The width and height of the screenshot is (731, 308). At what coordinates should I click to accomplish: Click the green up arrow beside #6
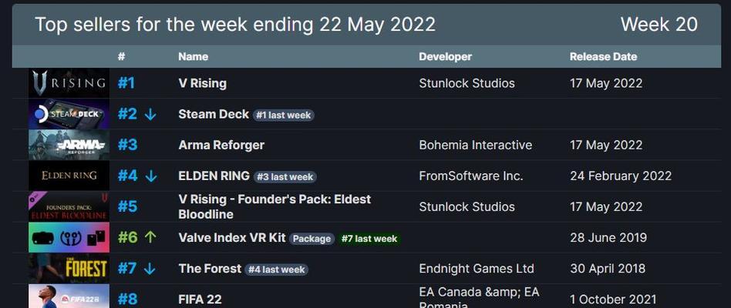(150, 238)
